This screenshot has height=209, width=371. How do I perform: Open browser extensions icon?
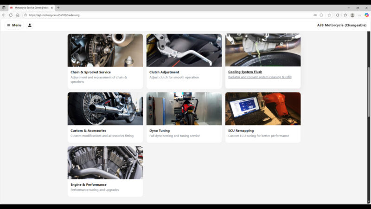point(337,15)
